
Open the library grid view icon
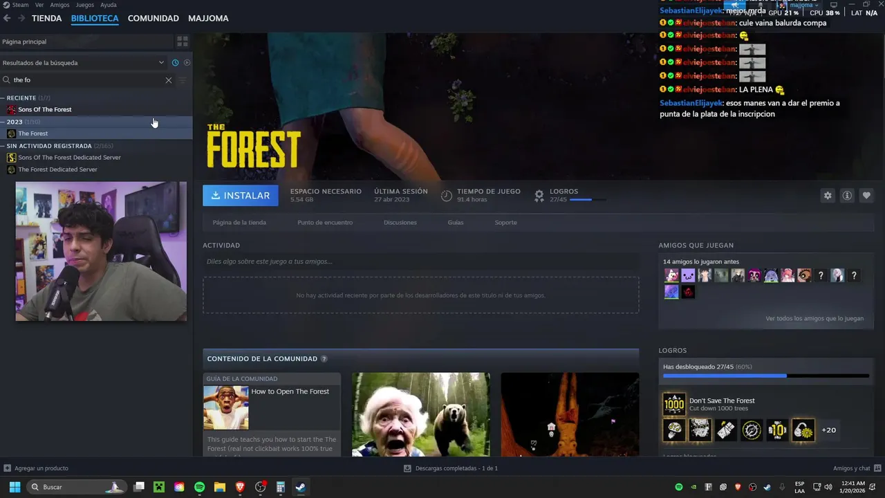pos(183,41)
